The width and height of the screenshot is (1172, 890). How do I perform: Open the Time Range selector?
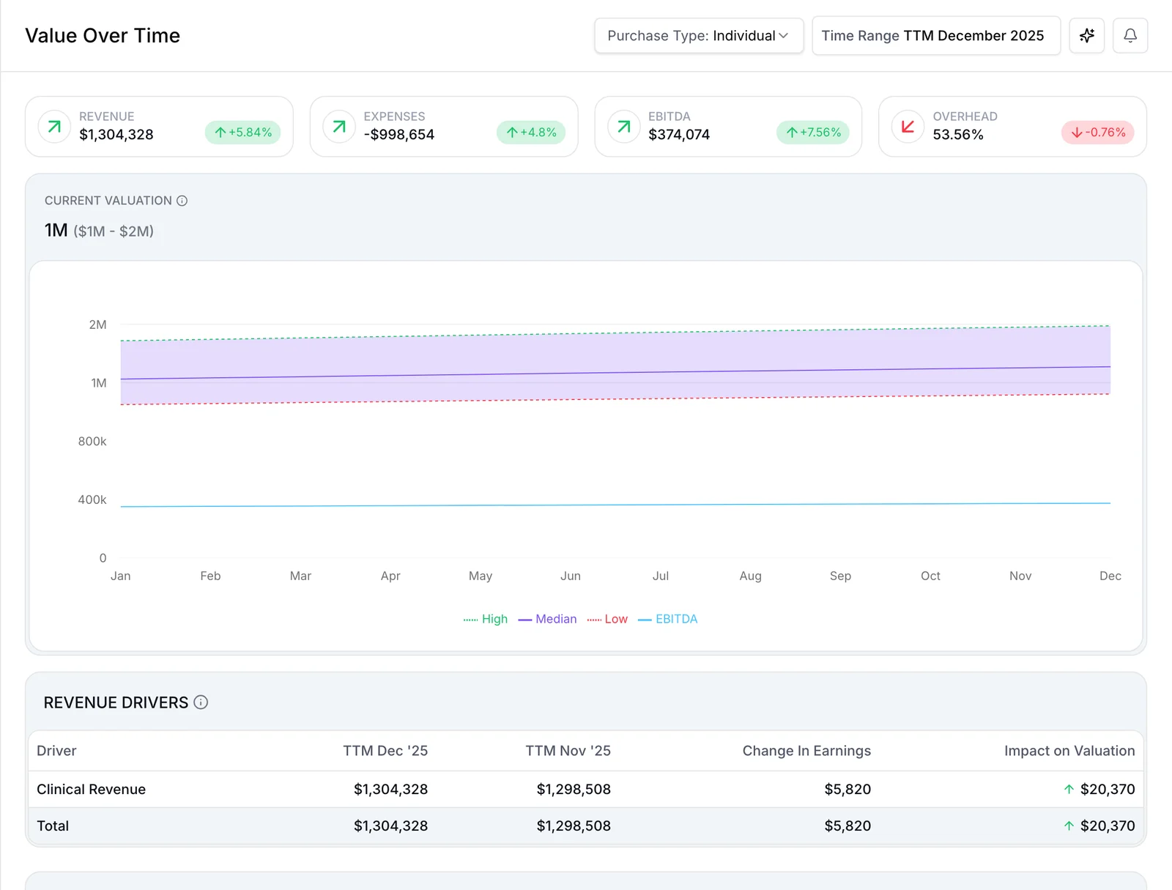coord(935,36)
